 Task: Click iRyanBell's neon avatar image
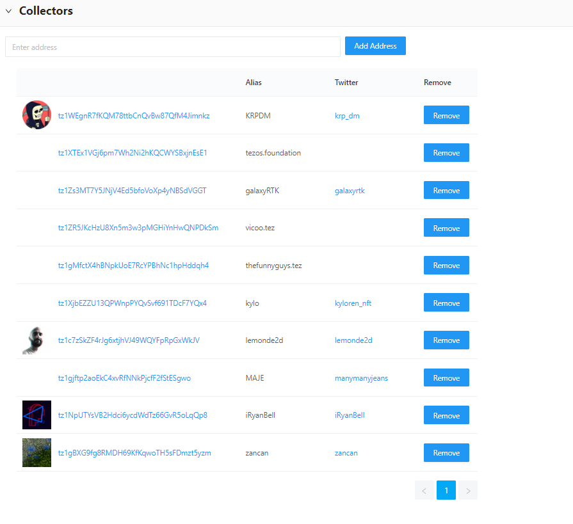pos(36,415)
